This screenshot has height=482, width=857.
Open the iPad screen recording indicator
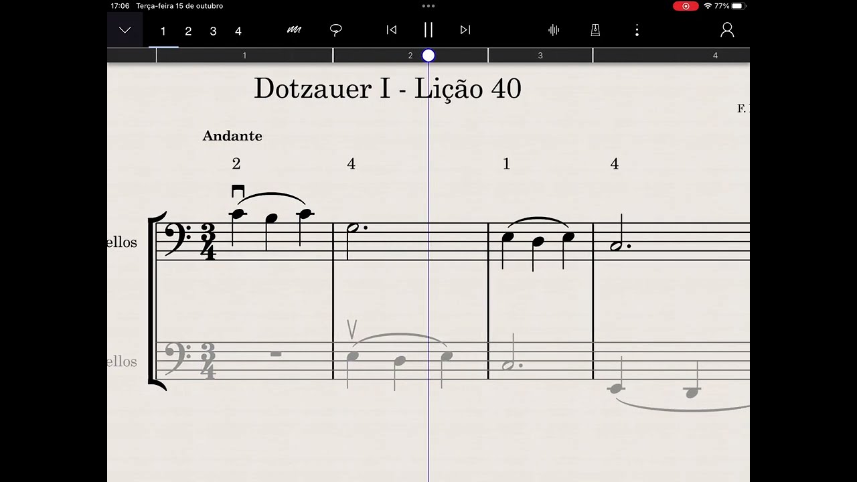[x=686, y=6]
